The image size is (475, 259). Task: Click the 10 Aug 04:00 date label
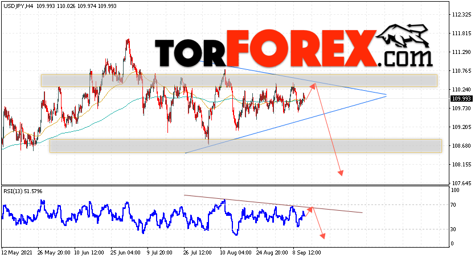pos(235,253)
